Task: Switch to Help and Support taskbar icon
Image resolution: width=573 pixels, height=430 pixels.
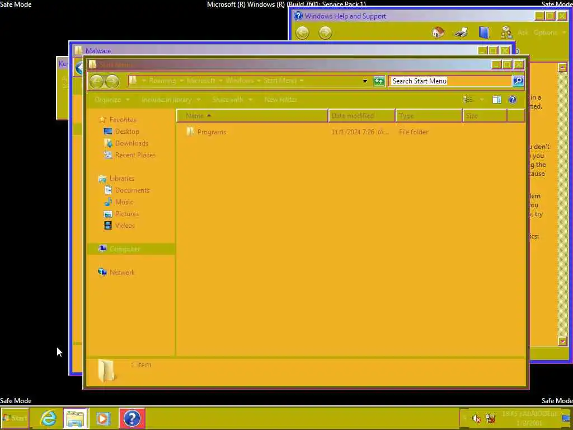Action: click(x=132, y=418)
